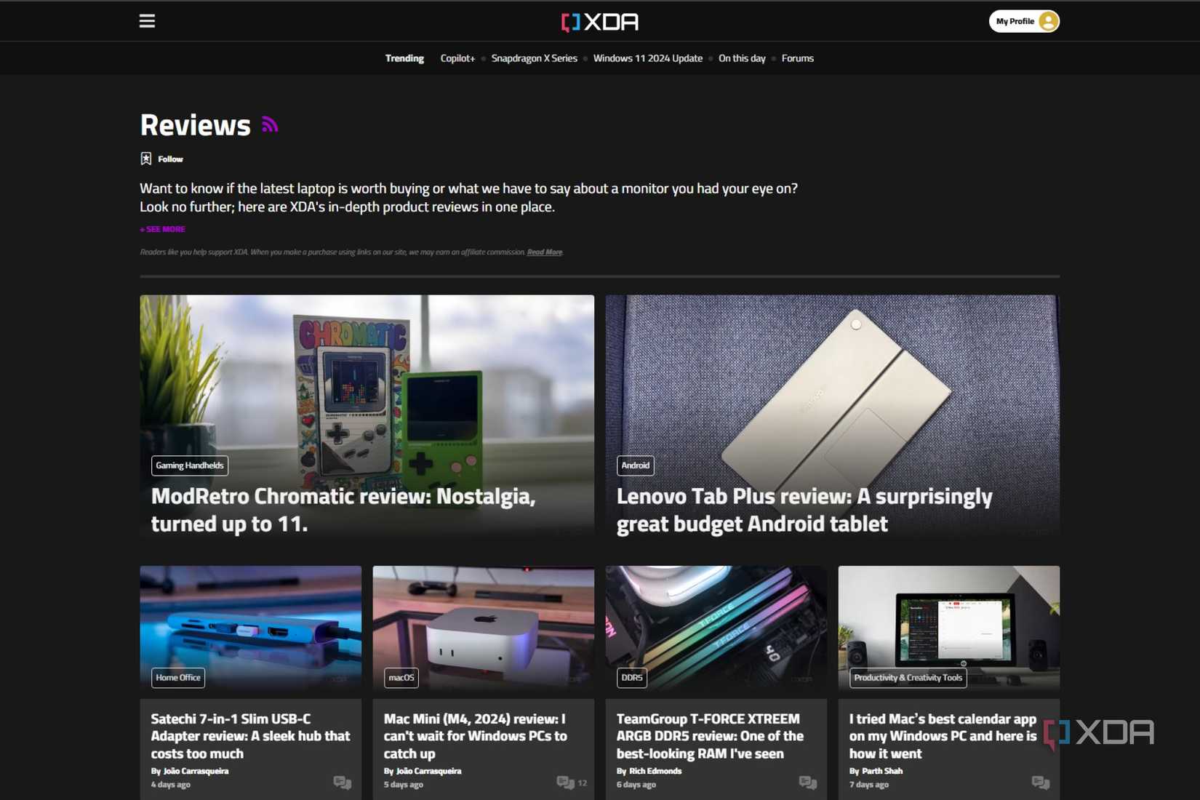
Task: Go to Copilot+ trending topic
Action: [x=457, y=58]
